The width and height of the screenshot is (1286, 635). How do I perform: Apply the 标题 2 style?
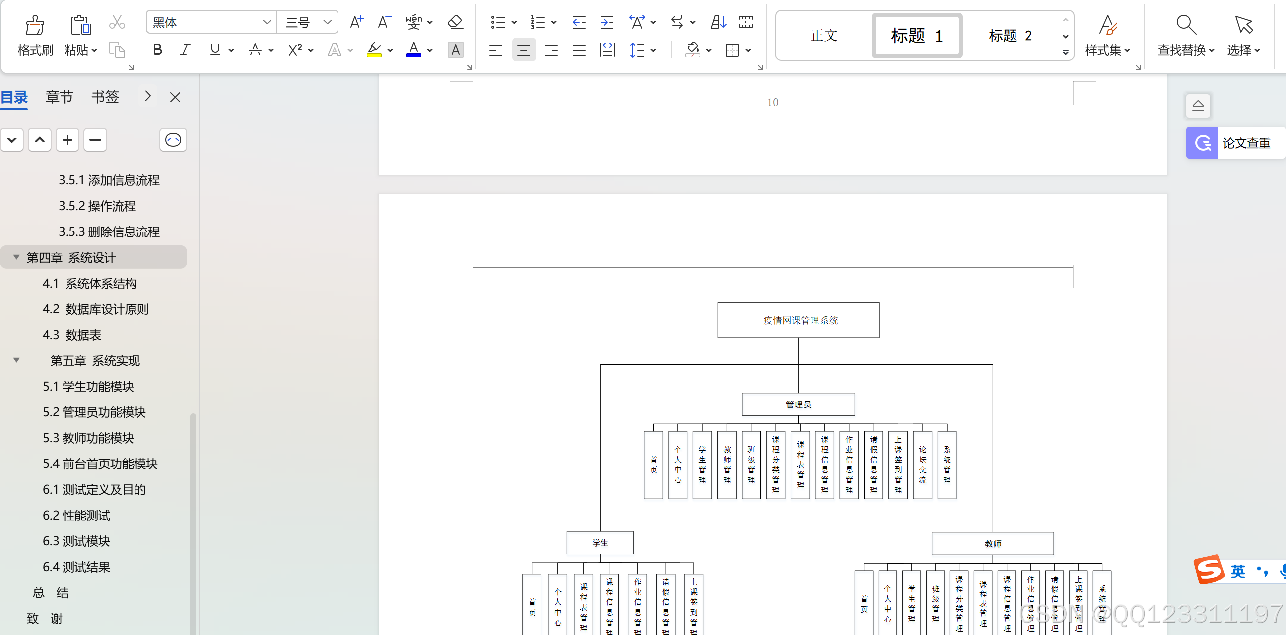click(1010, 36)
